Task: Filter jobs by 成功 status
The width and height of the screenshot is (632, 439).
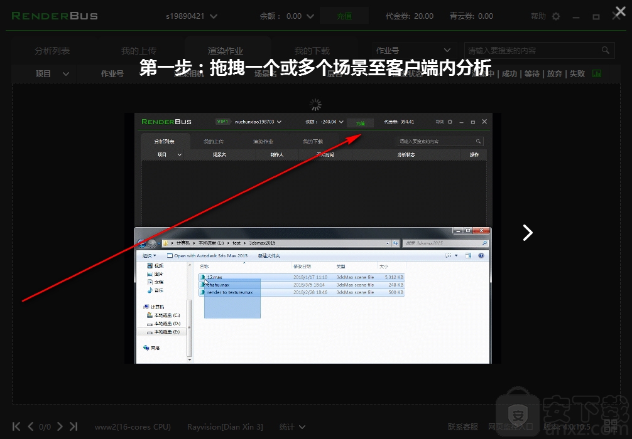Action: (509, 73)
